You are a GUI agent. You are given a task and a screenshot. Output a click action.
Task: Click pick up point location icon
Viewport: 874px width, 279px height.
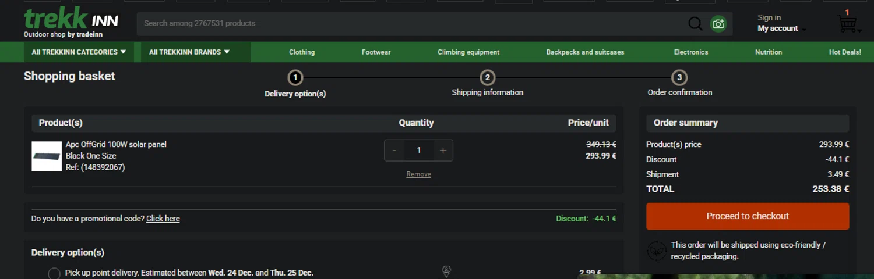[446, 271]
